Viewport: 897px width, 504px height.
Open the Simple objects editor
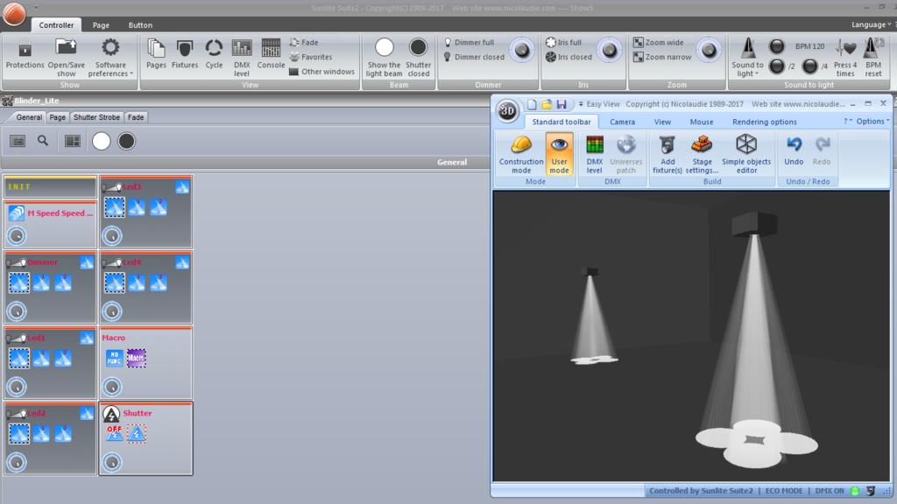[x=746, y=154]
